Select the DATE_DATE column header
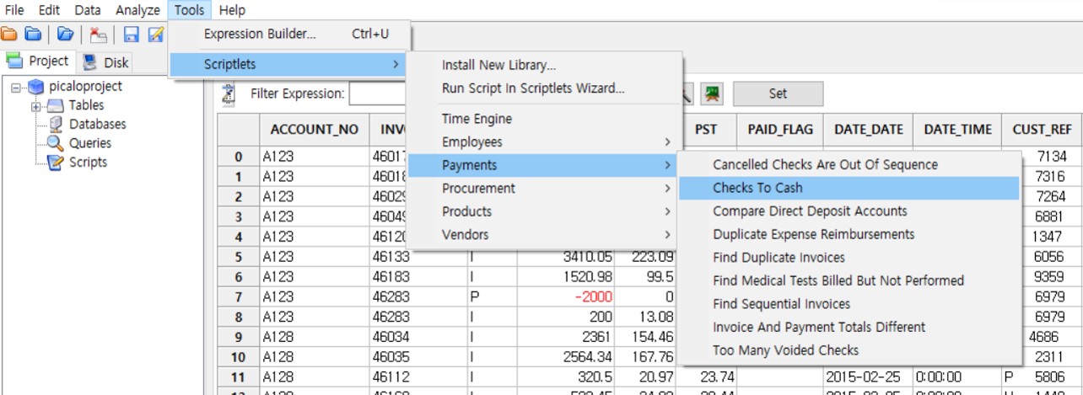The height and width of the screenshot is (395, 1083). click(868, 130)
